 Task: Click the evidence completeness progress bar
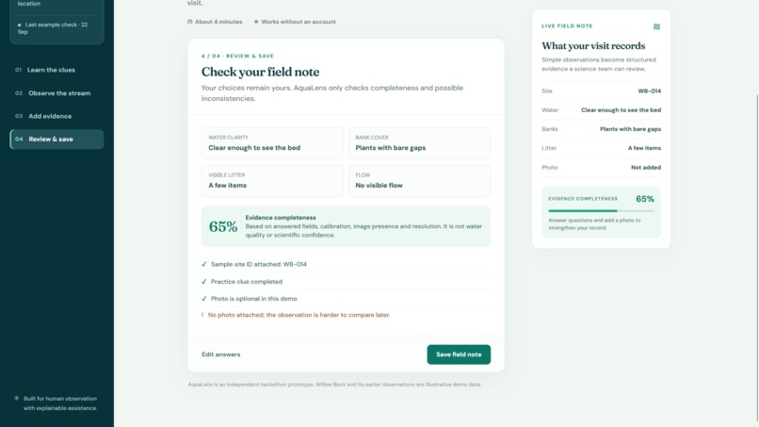click(601, 211)
